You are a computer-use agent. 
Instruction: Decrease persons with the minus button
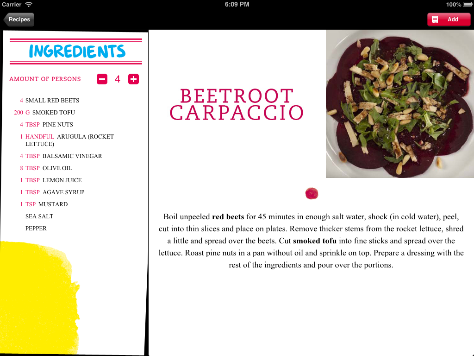coord(102,79)
